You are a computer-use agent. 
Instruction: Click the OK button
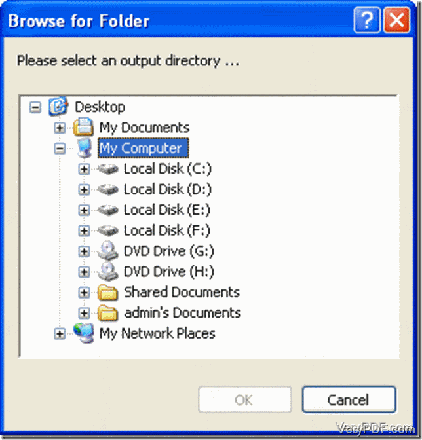(x=245, y=399)
